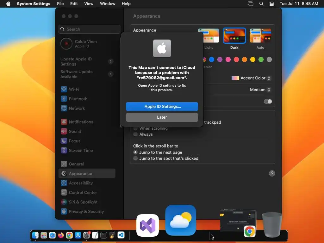Launch Terminal from the Dock
Screen dimensions: 324x243
pyautogui.click(x=103, y=235)
